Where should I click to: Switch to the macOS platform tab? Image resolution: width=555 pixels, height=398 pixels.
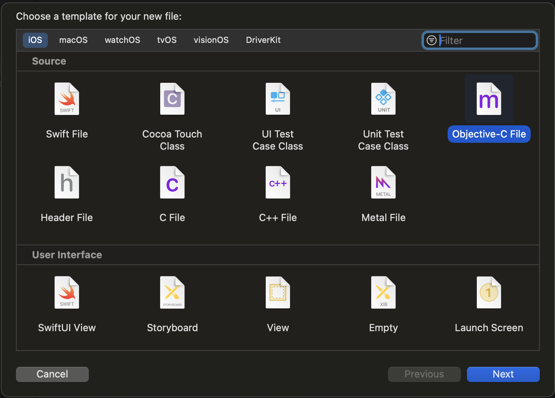(x=73, y=40)
